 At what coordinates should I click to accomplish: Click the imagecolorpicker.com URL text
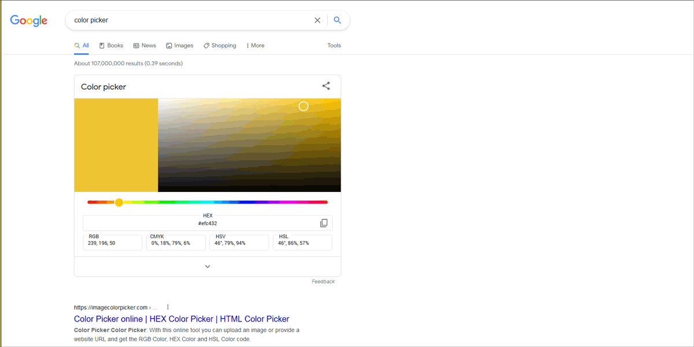click(111, 308)
